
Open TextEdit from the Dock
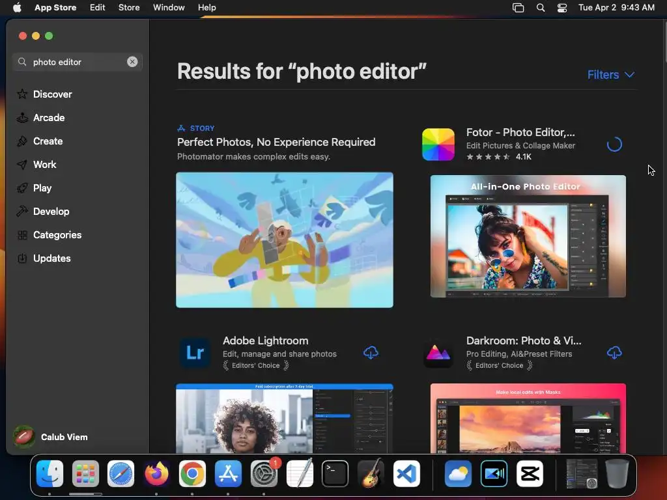pyautogui.click(x=300, y=474)
